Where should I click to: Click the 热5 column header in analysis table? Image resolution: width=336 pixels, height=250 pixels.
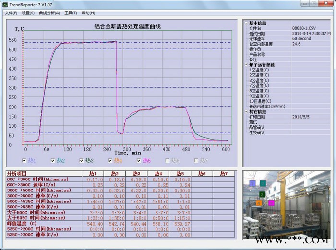pyautogui.click(x=180, y=173)
